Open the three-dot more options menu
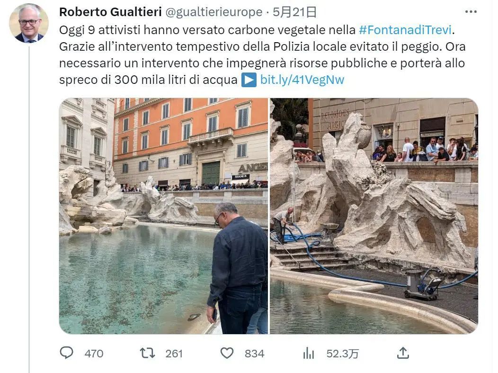This screenshot has width=498, height=373. 471,12
